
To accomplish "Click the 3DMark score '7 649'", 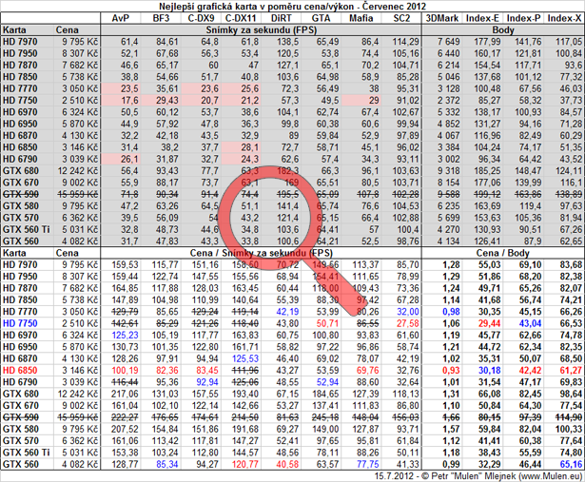I will coord(449,42).
